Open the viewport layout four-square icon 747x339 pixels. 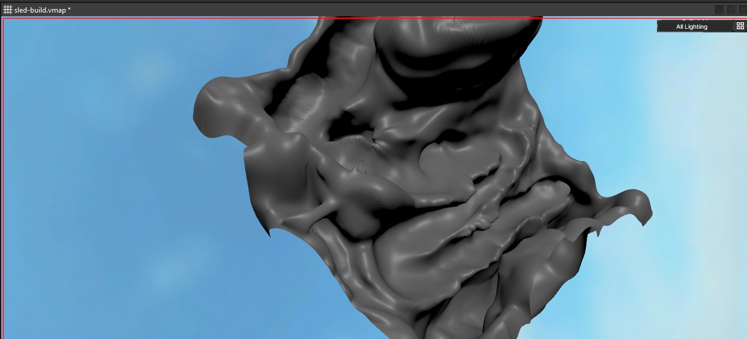coord(740,26)
